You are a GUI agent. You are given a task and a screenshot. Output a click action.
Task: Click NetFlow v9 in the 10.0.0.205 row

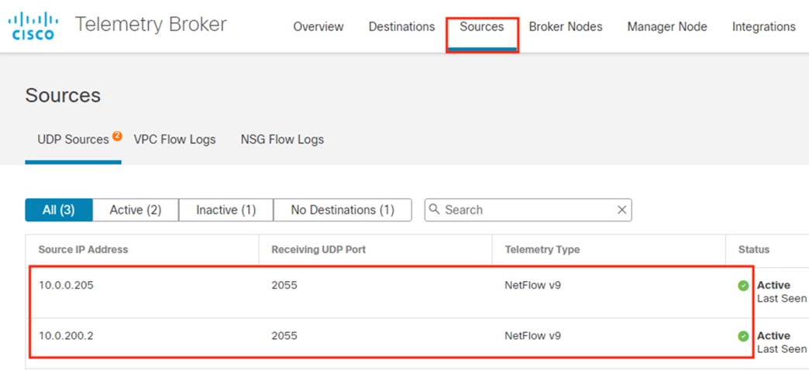532,285
